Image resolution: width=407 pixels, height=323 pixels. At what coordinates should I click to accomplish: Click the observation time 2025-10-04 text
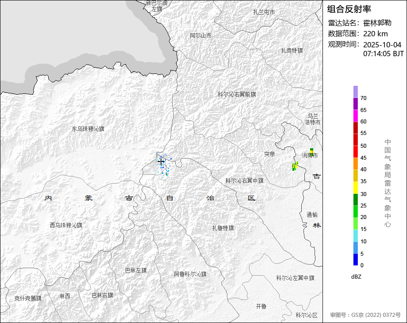(382, 45)
